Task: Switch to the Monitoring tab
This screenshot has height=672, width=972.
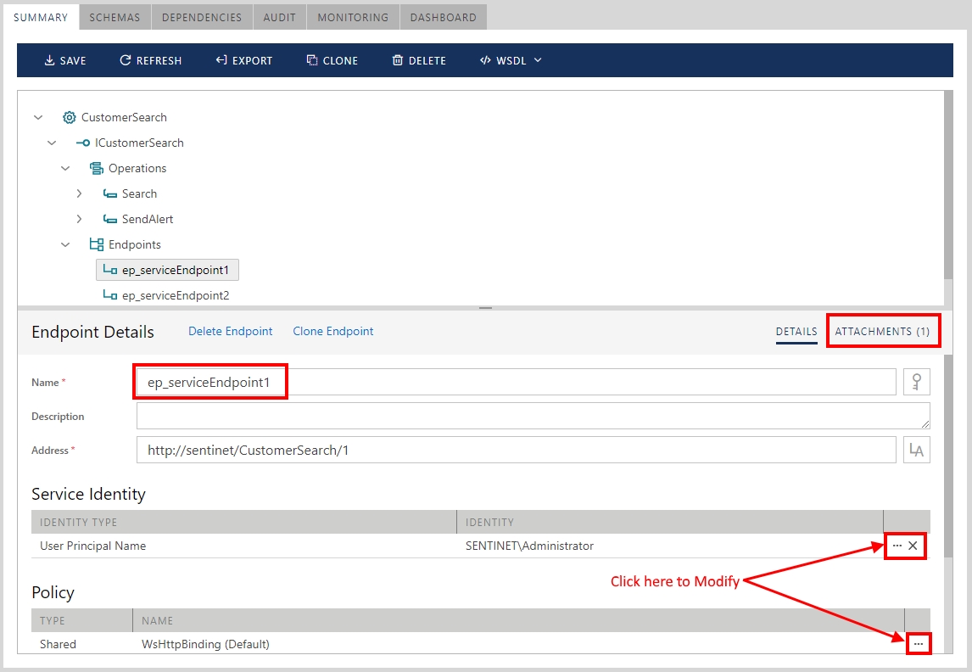Action: click(x=353, y=17)
